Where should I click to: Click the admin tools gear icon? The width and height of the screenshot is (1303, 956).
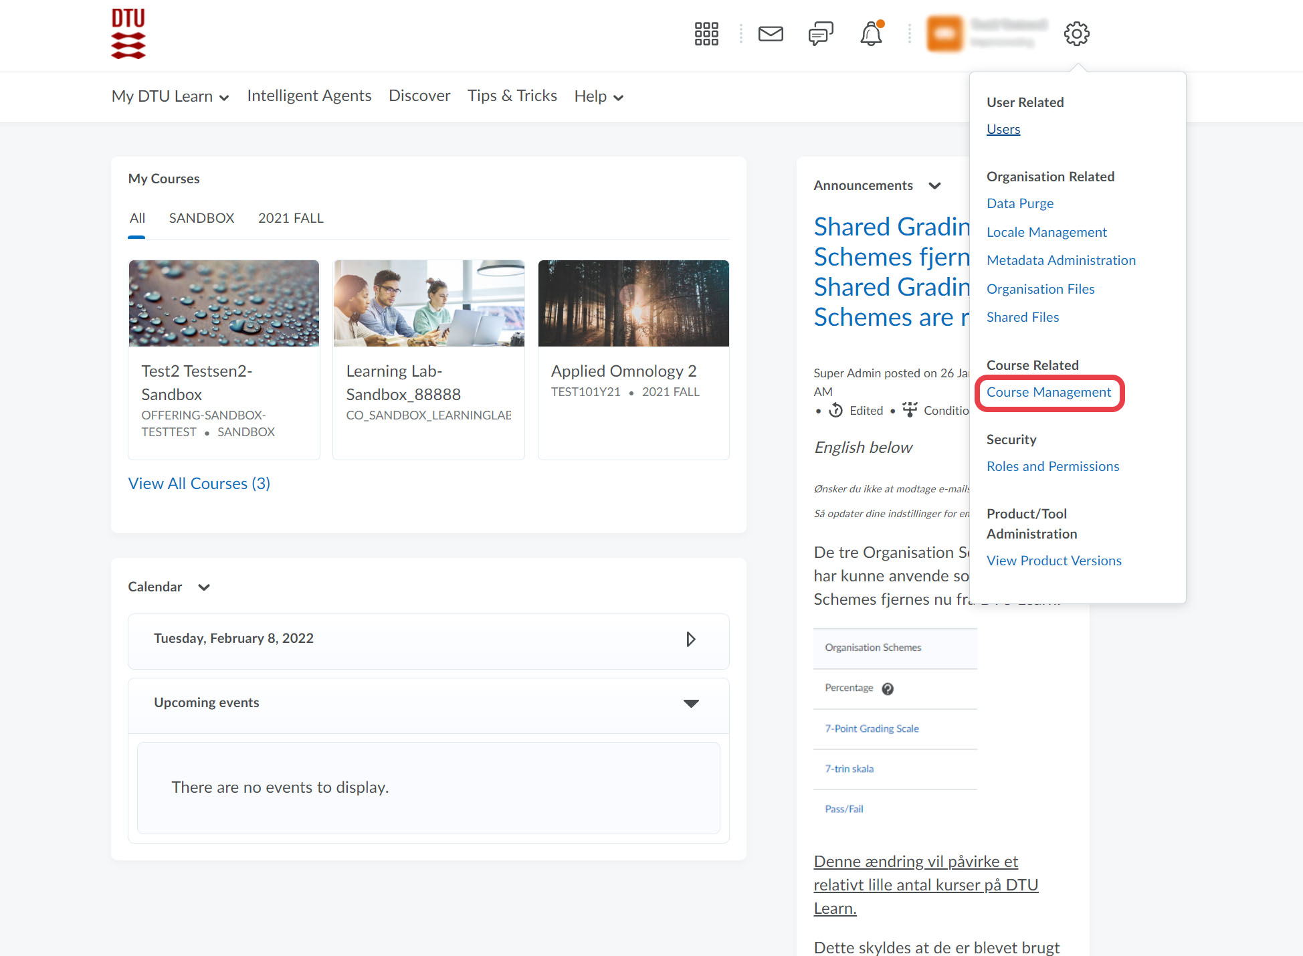[1076, 33]
